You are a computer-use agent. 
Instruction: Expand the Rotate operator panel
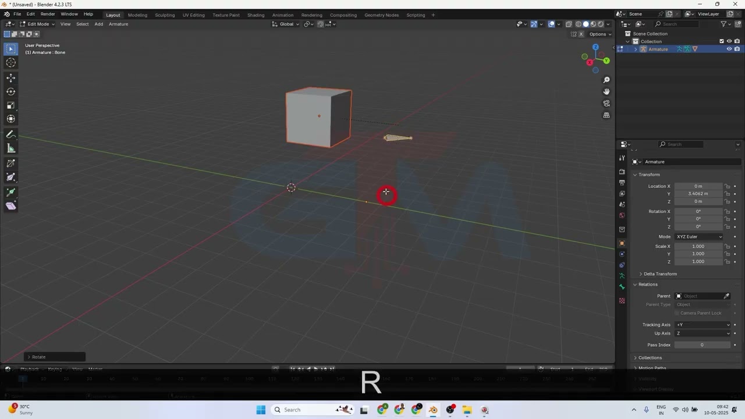point(55,357)
